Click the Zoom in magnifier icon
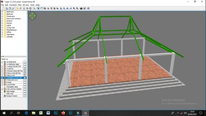206x116 pixels. (x=74, y=8)
